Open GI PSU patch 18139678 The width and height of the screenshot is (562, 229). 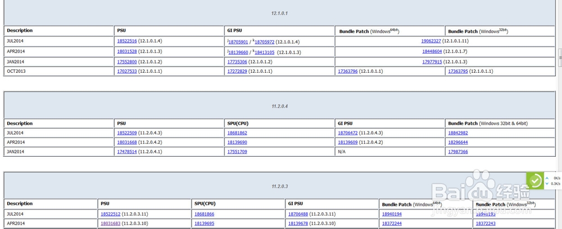pyautogui.click(x=298, y=223)
